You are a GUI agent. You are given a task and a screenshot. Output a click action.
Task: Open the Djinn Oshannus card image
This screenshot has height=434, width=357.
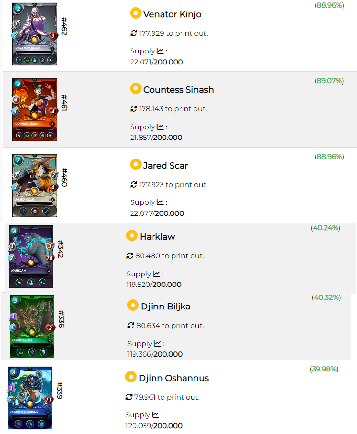point(30,398)
